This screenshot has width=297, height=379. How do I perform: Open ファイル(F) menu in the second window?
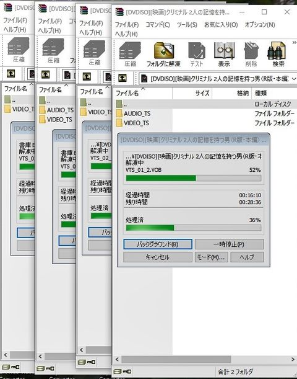pyautogui.click(x=50, y=21)
